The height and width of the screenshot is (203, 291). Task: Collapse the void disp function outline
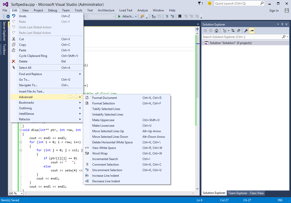pos(21,130)
